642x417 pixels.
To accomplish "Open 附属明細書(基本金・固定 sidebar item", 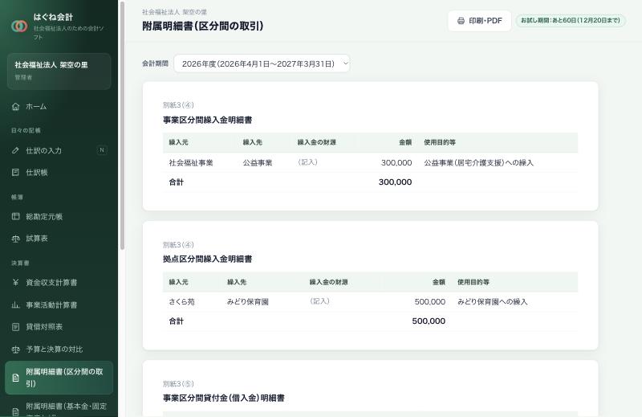I will point(59,407).
